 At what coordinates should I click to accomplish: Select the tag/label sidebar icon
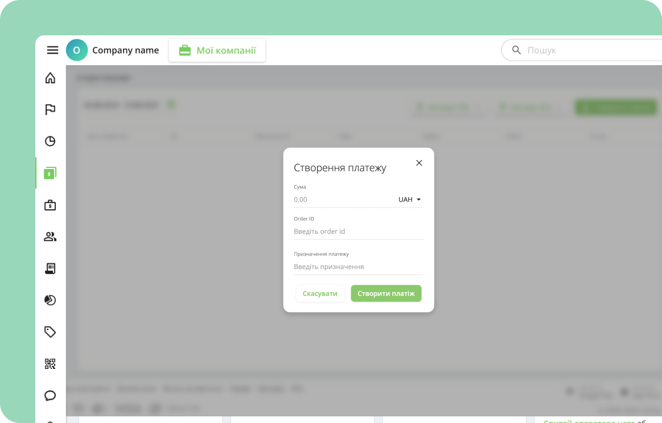pos(50,331)
